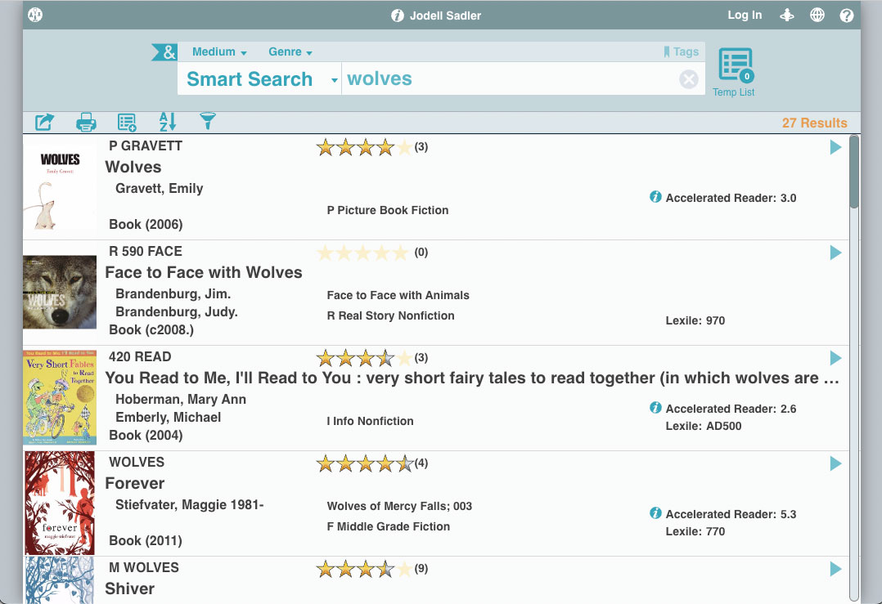Open the Shiver title link
Viewport: 882px width, 604px height.
tap(130, 588)
